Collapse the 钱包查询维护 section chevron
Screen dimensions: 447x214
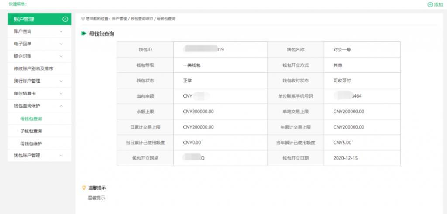61,106
